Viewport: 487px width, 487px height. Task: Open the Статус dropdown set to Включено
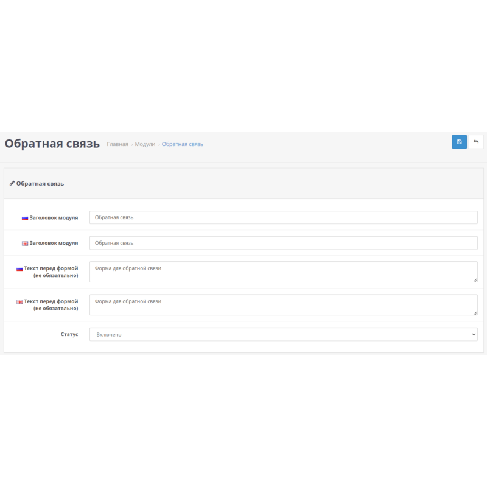[x=283, y=334]
